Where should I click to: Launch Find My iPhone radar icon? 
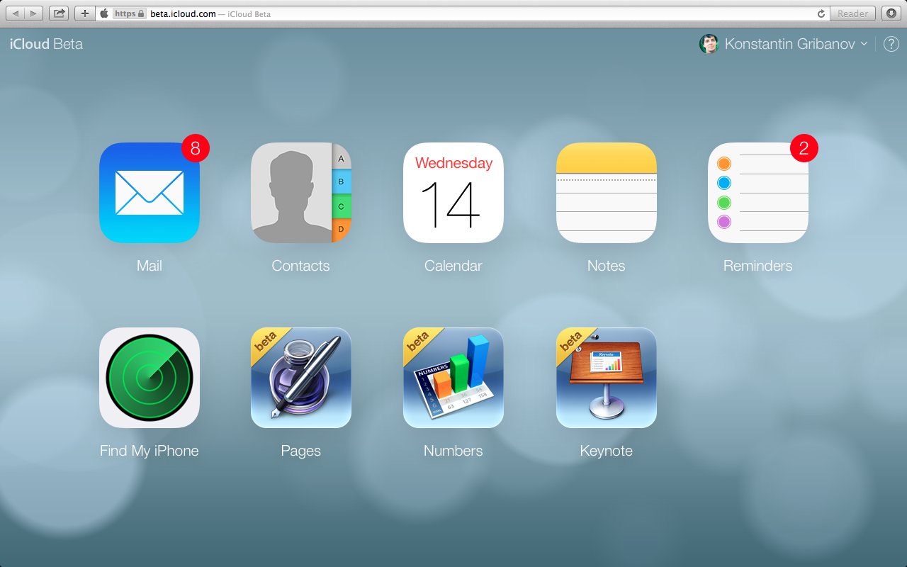coord(150,378)
